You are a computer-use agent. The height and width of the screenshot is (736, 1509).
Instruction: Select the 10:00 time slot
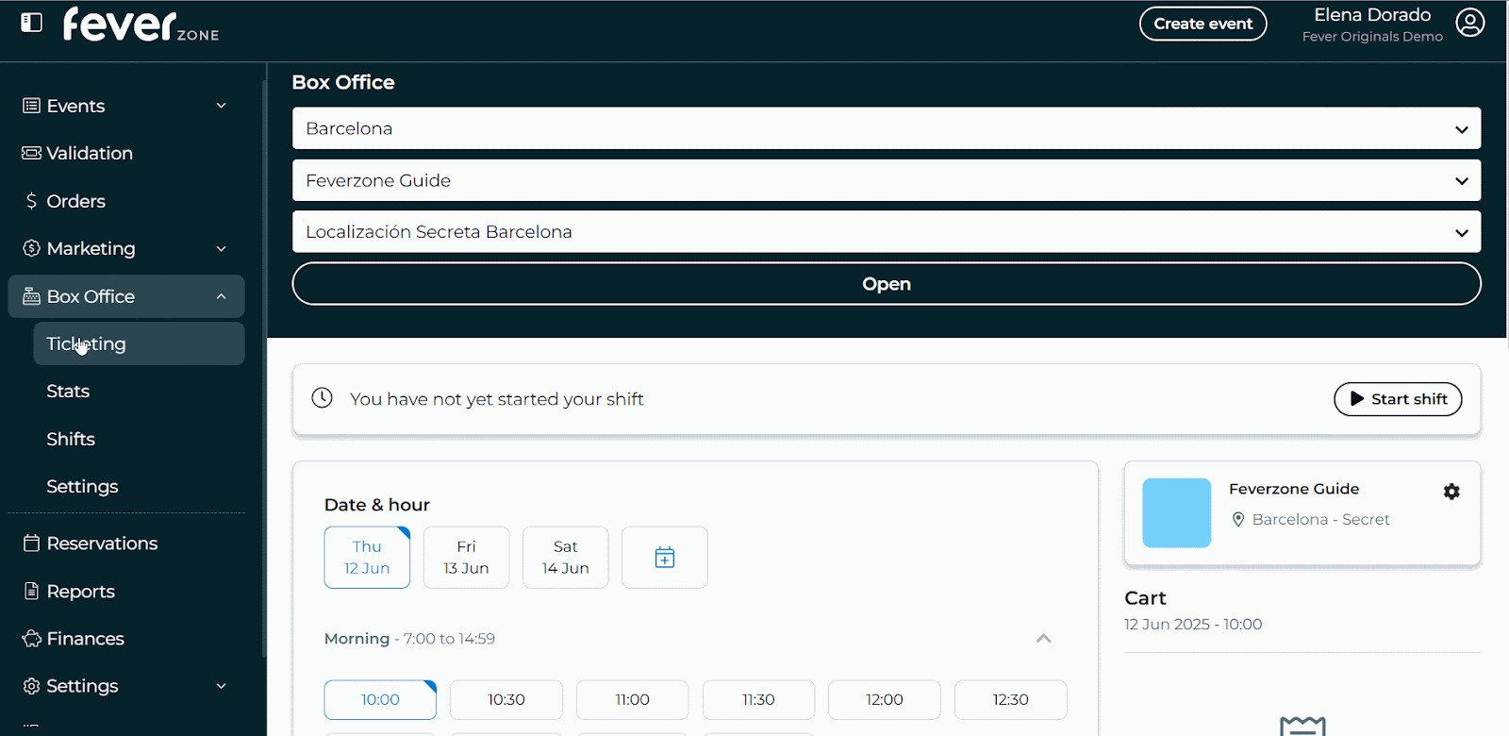(380, 700)
